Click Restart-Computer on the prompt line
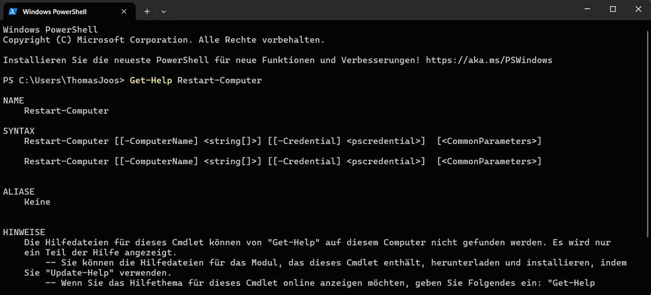Screen dimensions: 651x295 click(219, 80)
